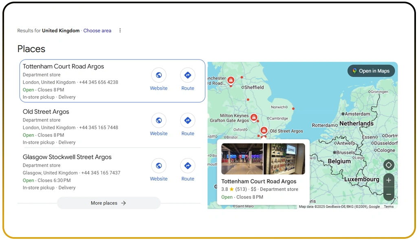This screenshot has width=418, height=240.
Task: Get Route to Glasgow Stockwell Street Argos
Action: (x=187, y=166)
